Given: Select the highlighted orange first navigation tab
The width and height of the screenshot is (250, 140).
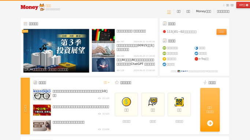Looking at the screenshot, I should tap(169, 12).
